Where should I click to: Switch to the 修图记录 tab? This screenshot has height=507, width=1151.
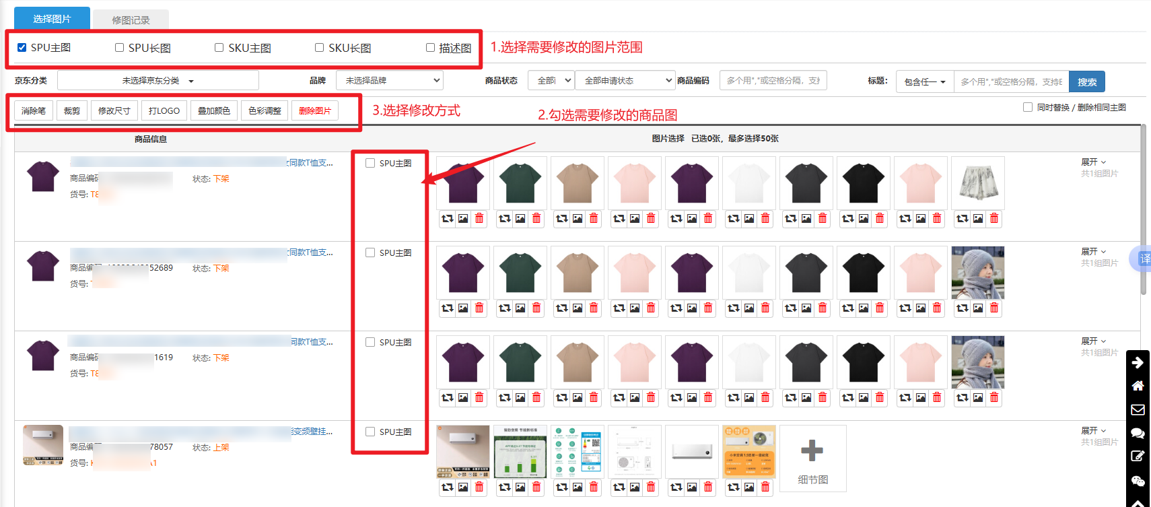131,20
